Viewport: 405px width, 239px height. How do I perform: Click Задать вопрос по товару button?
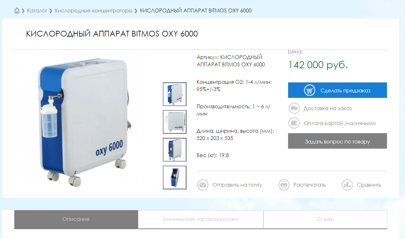pyautogui.click(x=337, y=141)
